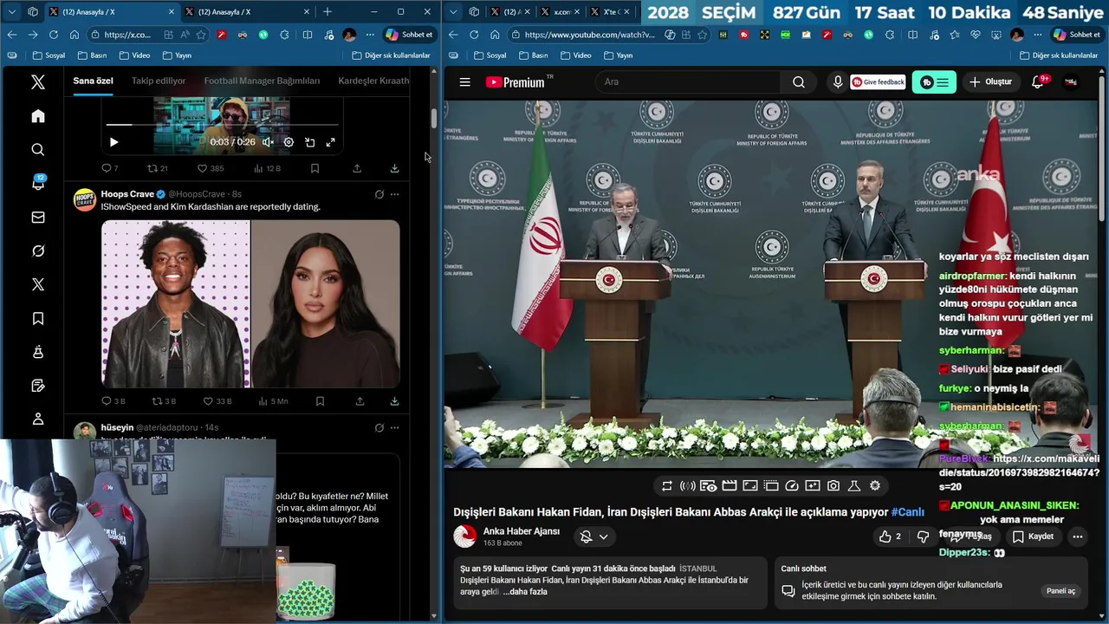Click YouTube Oluştur create button

click(x=990, y=81)
